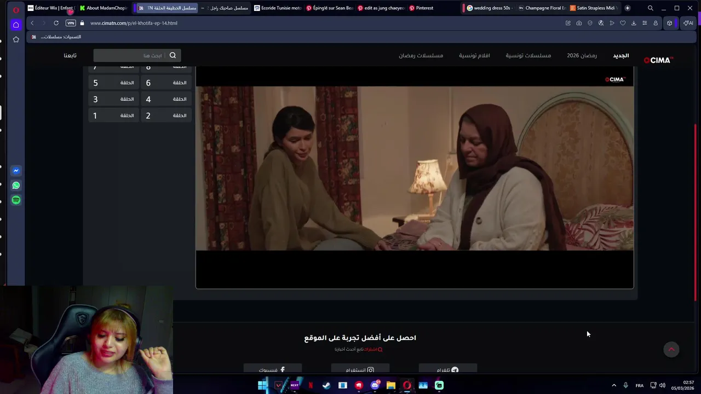Click the CIMA site logo

point(658,60)
